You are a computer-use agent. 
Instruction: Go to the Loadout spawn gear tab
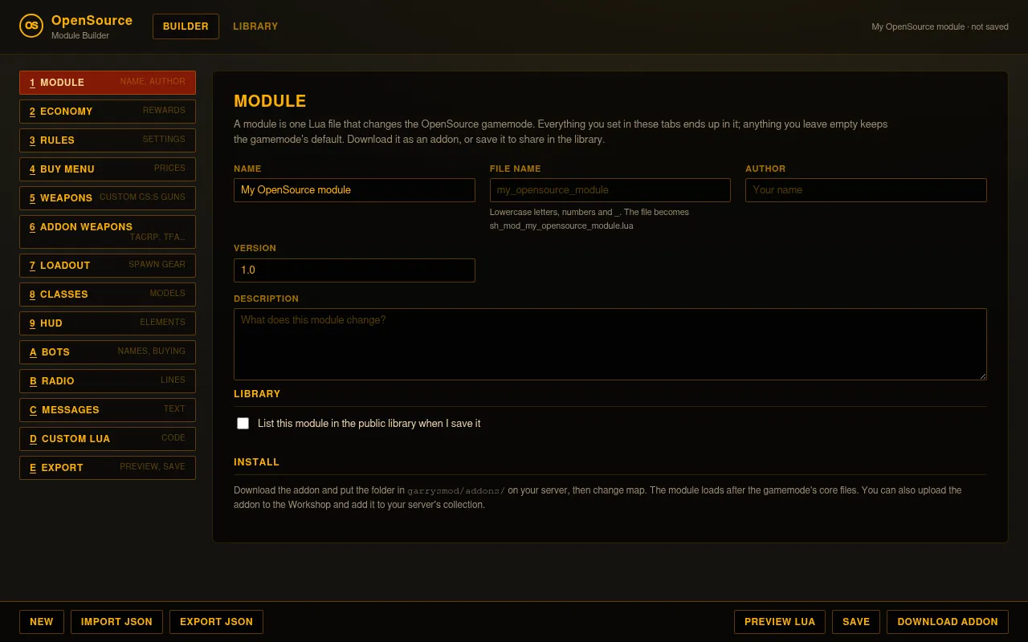tap(108, 266)
